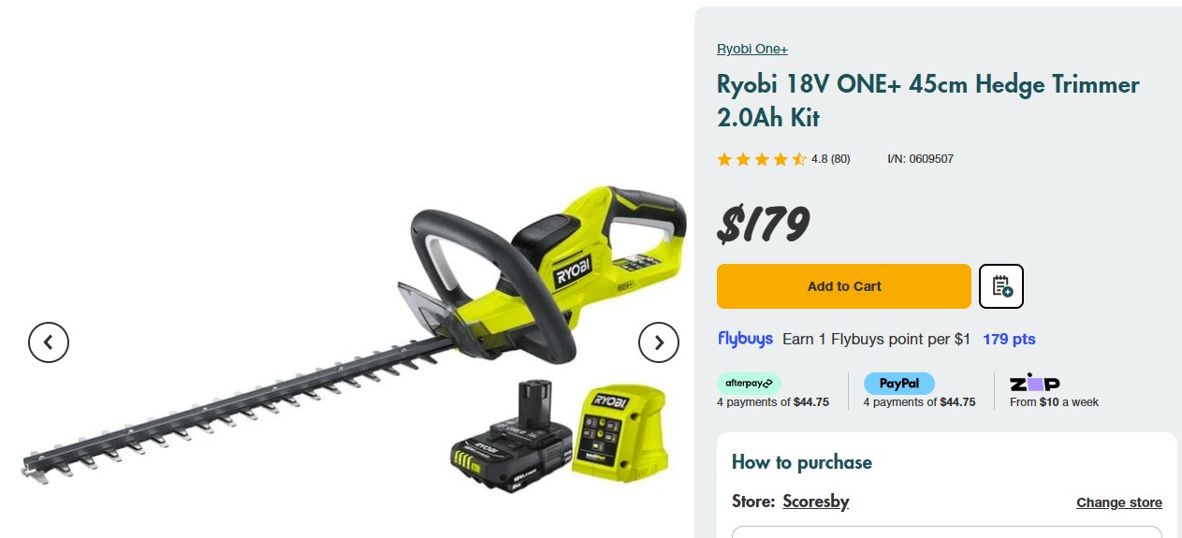Open the 4.8 (80) reviews count
The width and height of the screenshot is (1182, 538).
831,159
